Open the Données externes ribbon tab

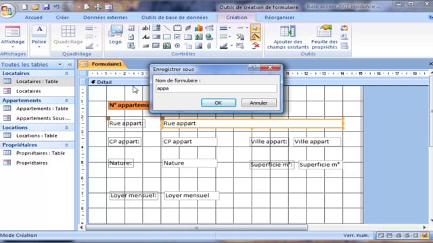point(106,18)
